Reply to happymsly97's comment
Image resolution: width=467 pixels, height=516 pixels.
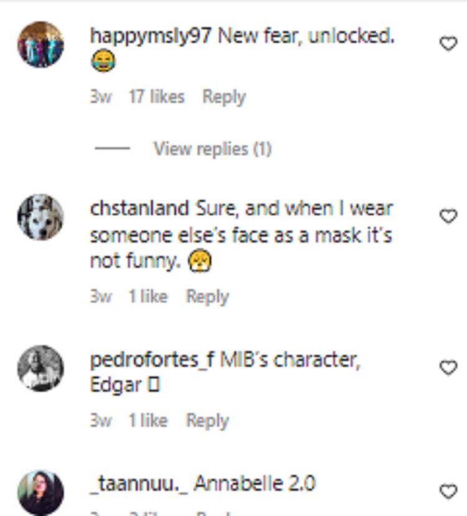[x=224, y=97]
